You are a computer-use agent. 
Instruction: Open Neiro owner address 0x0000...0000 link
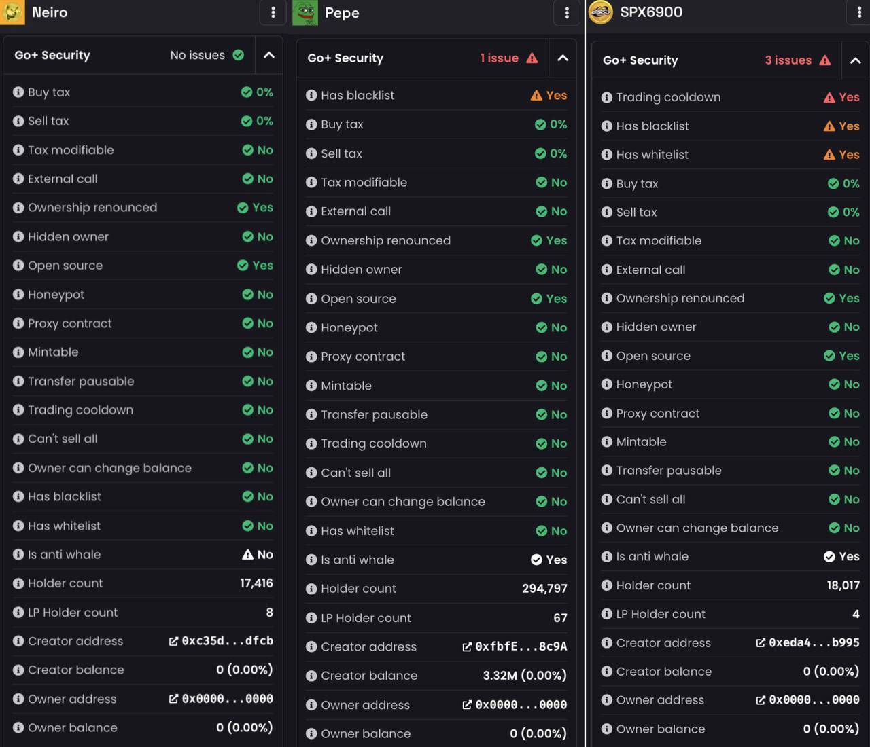pyautogui.click(x=221, y=699)
